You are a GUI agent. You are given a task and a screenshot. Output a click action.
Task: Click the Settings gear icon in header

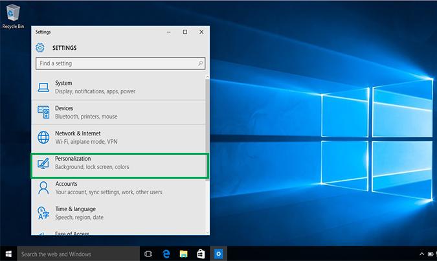(40, 48)
